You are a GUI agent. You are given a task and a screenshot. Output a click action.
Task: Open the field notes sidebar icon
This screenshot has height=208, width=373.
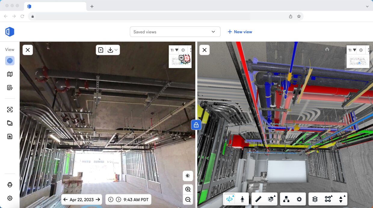(10, 87)
